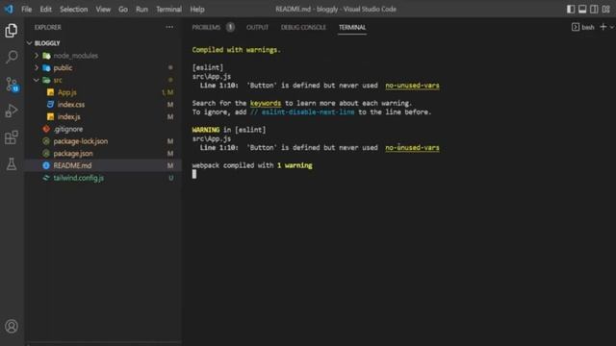Toggle secondary side bar layout icon
Screen dimensions: 616x346
(594, 9)
